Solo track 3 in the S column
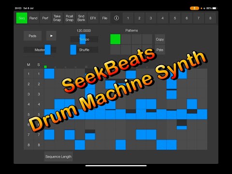The image size is (232, 174). [39, 94]
